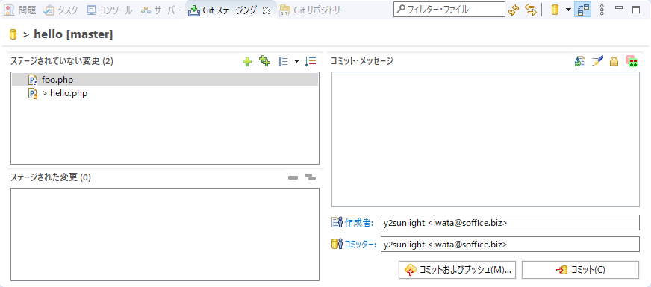Toggle link with editor and selection
The image size is (651, 287).
click(x=531, y=10)
